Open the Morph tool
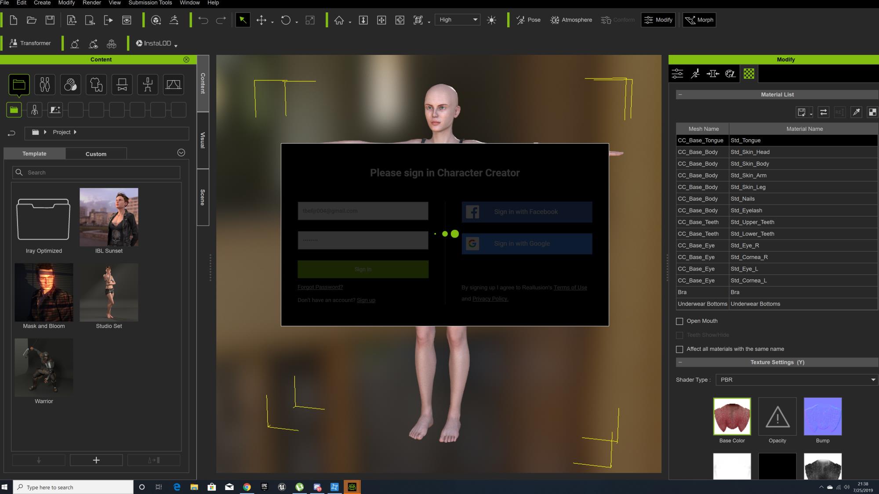This screenshot has height=494, width=879. [x=699, y=20]
